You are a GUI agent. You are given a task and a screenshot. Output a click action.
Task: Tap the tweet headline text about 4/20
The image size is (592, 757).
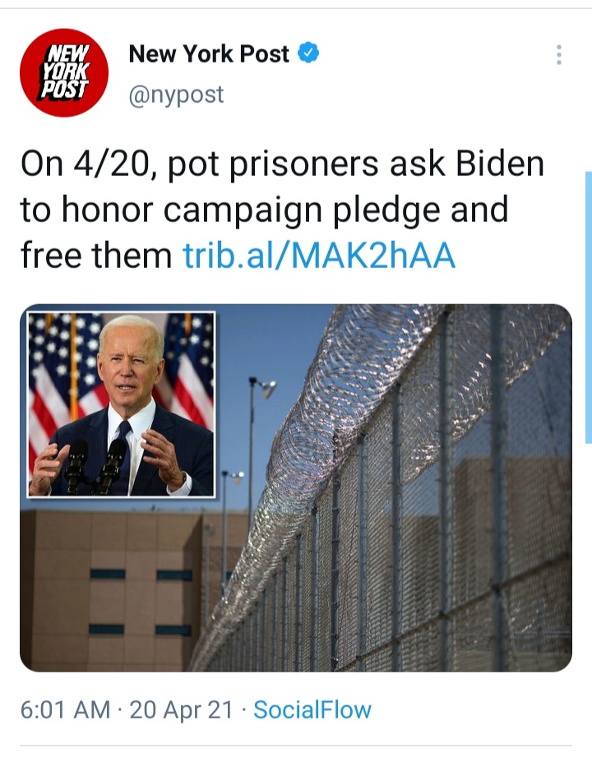tap(283, 210)
